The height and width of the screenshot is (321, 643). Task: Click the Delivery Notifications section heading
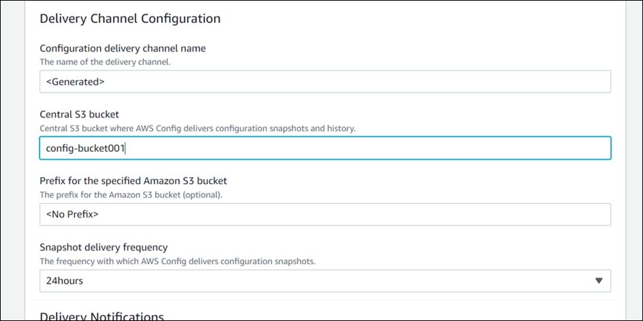[102, 316]
